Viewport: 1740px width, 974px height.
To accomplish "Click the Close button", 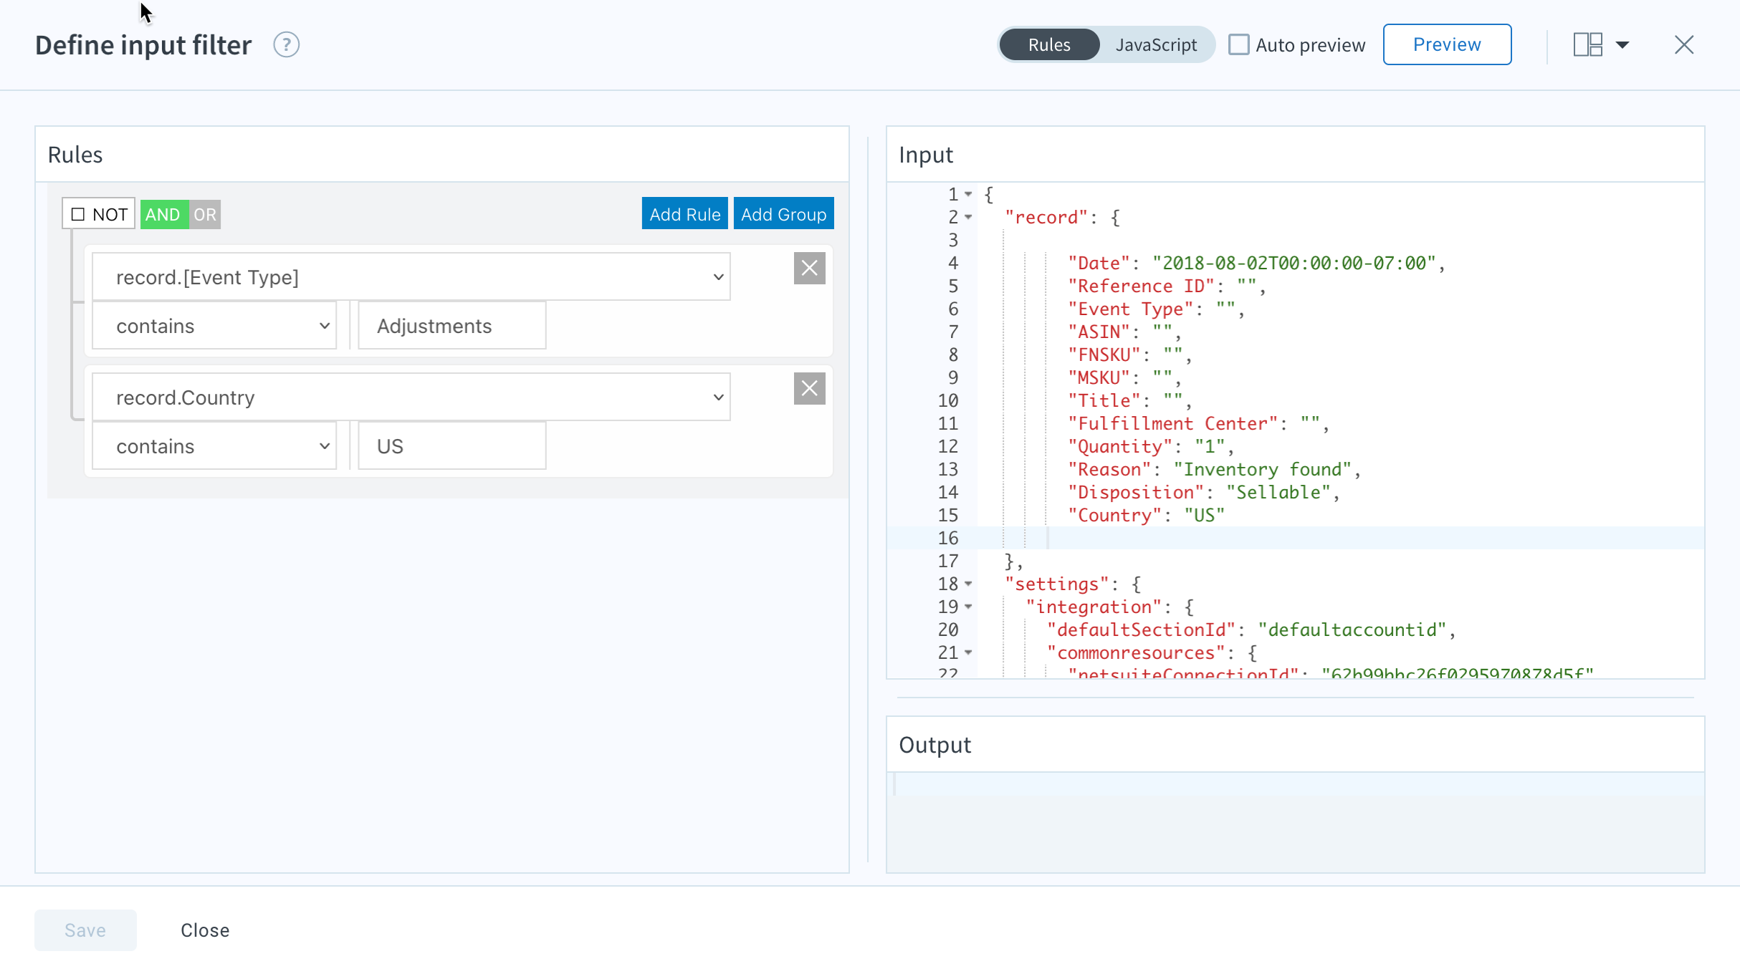I will pyautogui.click(x=205, y=930).
